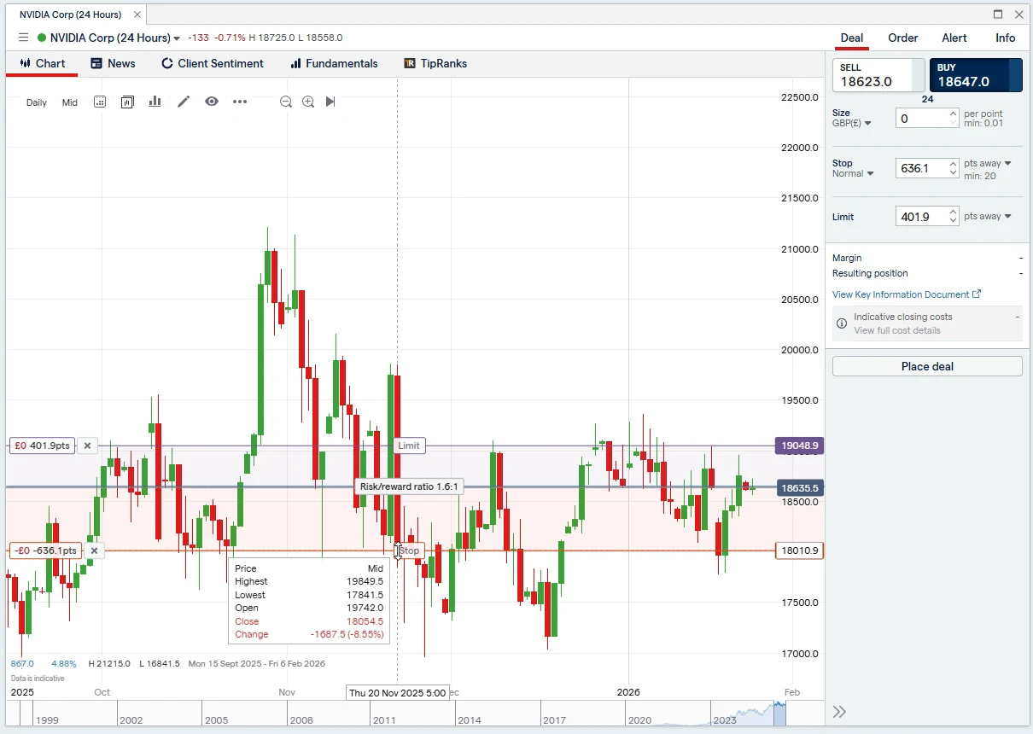Open the indicators bar-chart icon
Viewport: 1033px width, 734px height.
tap(155, 102)
